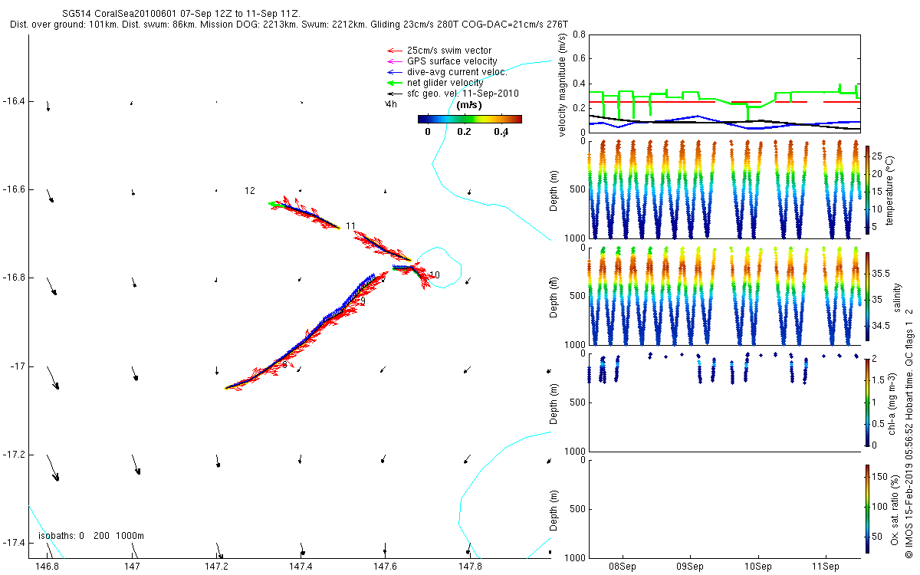Screen dimensions: 920x575
Task: Click the 35.5 tick on salinity colorbar
Action: click(882, 273)
